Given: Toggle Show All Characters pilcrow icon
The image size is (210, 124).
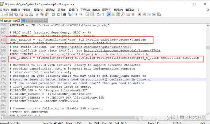Looking at the screenshot, I should 103,14.
